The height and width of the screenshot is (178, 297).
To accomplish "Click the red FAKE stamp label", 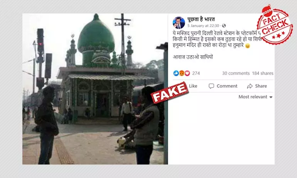I will click(x=170, y=92).
